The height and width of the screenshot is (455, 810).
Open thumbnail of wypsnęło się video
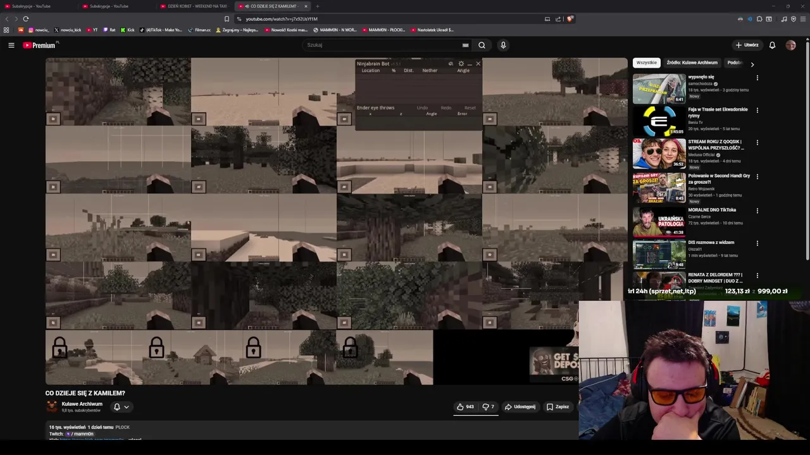pos(659,88)
